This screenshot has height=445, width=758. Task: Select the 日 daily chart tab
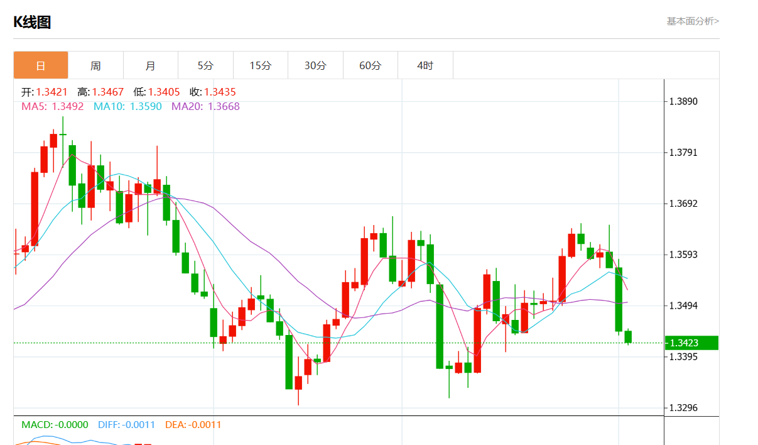[x=41, y=65]
